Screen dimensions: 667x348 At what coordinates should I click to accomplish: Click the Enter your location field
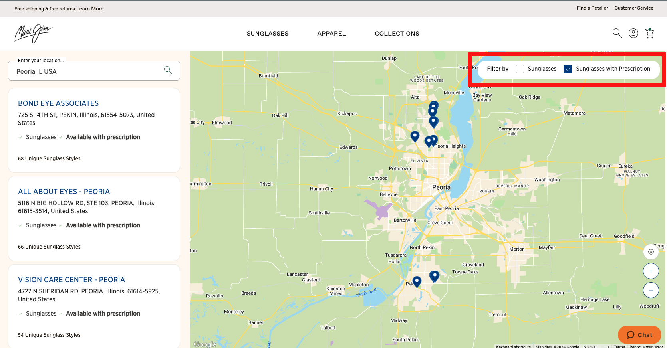coord(86,71)
